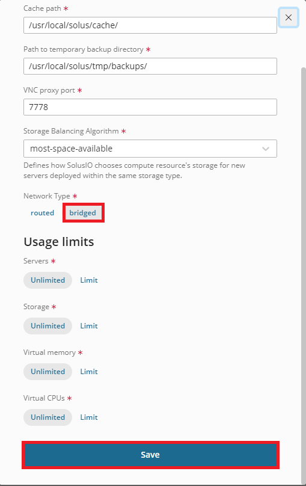Choose Limit for Servers
Image resolution: width=306 pixels, height=486 pixels.
89,280
